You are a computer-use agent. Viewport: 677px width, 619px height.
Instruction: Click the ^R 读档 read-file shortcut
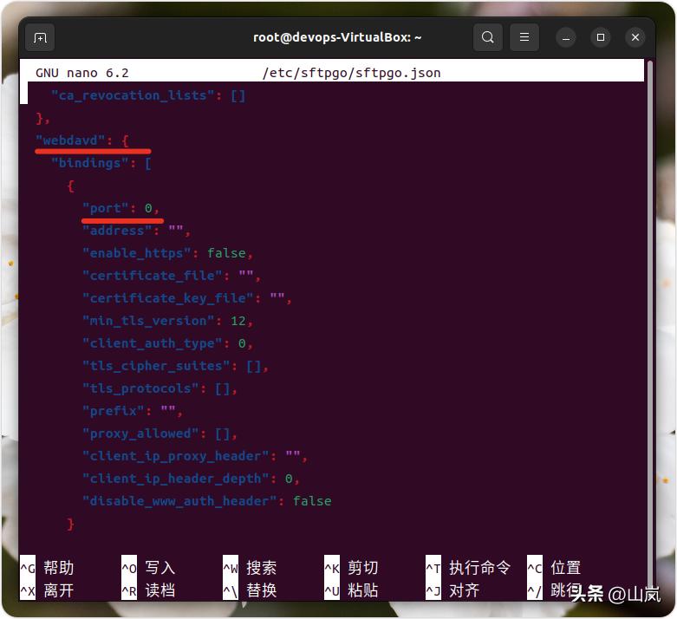148,590
